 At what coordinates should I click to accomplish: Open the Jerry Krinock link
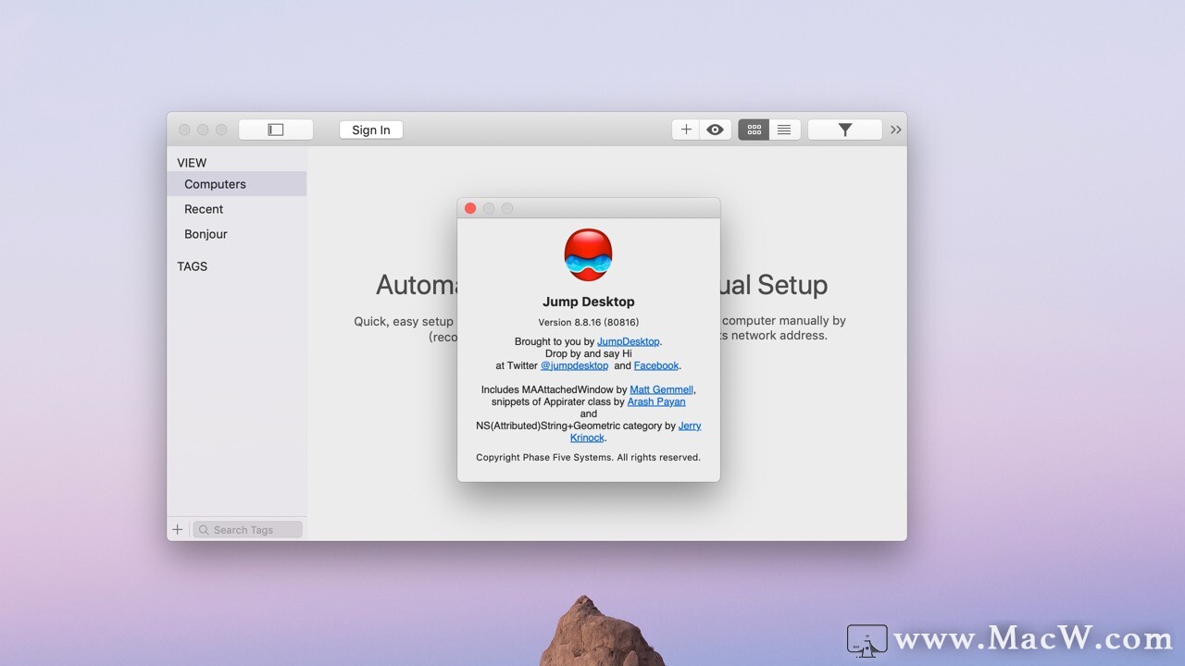click(x=690, y=425)
